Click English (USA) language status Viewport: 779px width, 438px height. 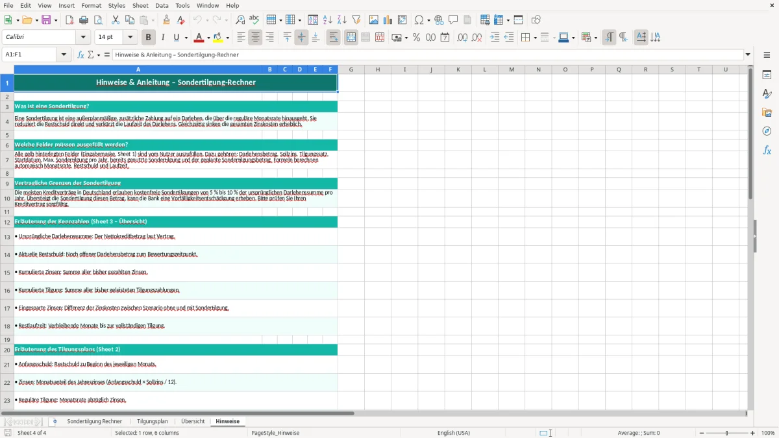[454, 433]
